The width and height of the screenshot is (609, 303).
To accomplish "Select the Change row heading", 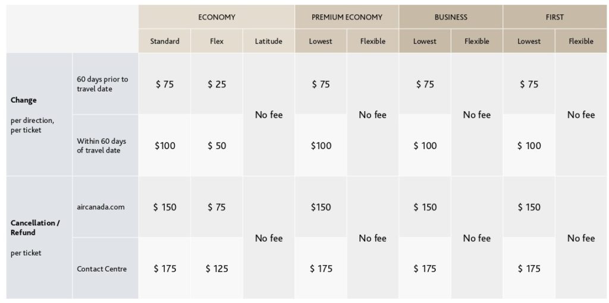I will pos(24,100).
